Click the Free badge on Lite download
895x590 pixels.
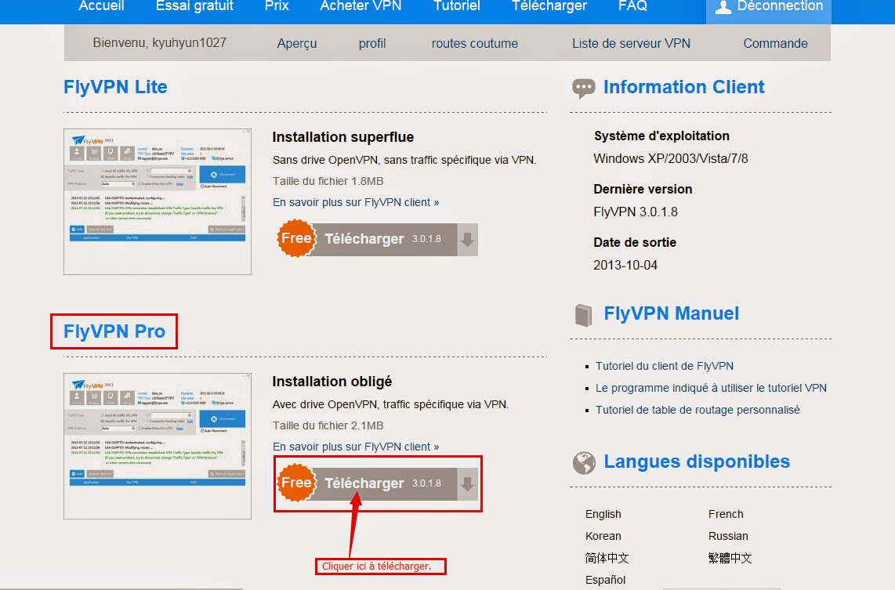coord(296,238)
